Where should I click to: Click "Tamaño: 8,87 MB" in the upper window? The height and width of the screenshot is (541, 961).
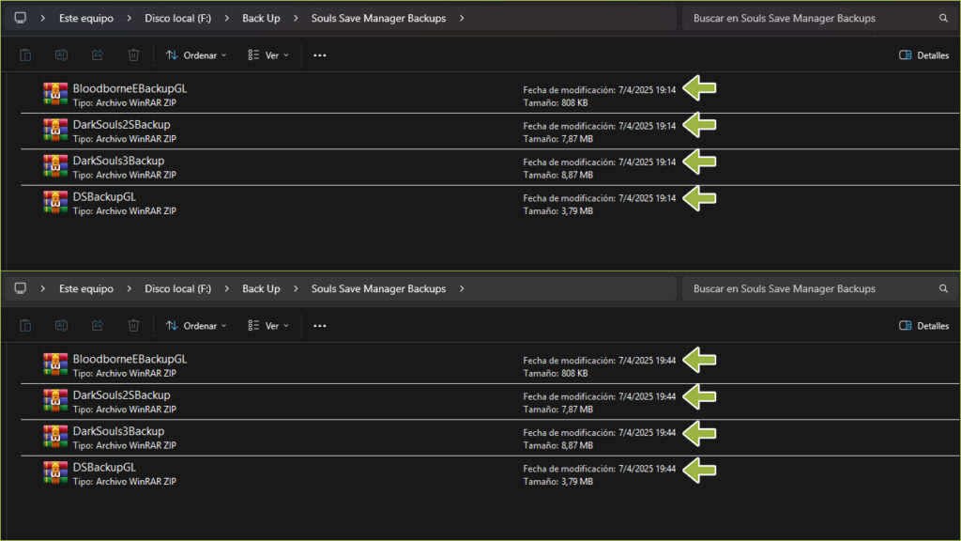[x=557, y=176]
